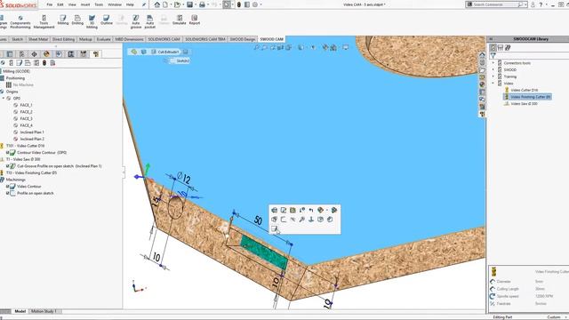Open a document via toolbar
569x320 pixels.
pyautogui.click(x=177, y=4)
